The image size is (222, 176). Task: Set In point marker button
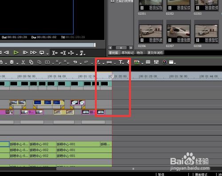pyautogui.click(x=55, y=53)
